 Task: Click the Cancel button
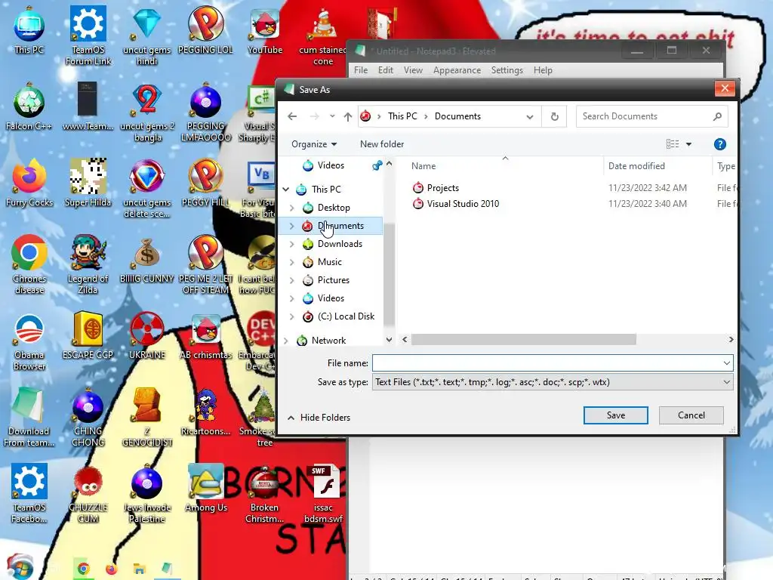(x=691, y=415)
